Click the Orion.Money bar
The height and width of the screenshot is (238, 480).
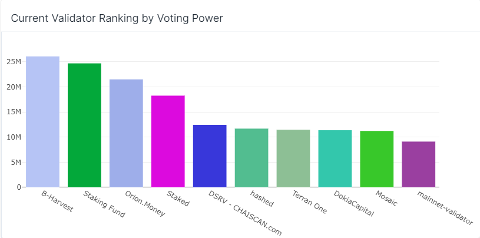[x=126, y=133]
